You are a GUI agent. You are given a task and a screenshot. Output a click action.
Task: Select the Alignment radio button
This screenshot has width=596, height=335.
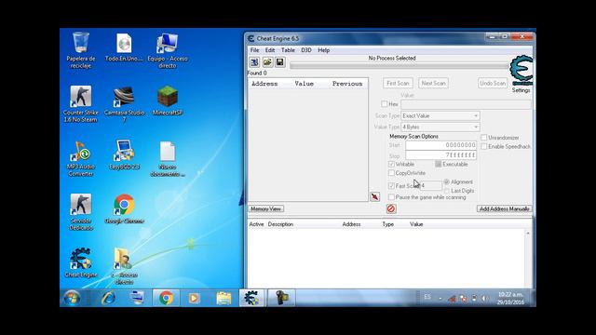pyautogui.click(x=447, y=182)
